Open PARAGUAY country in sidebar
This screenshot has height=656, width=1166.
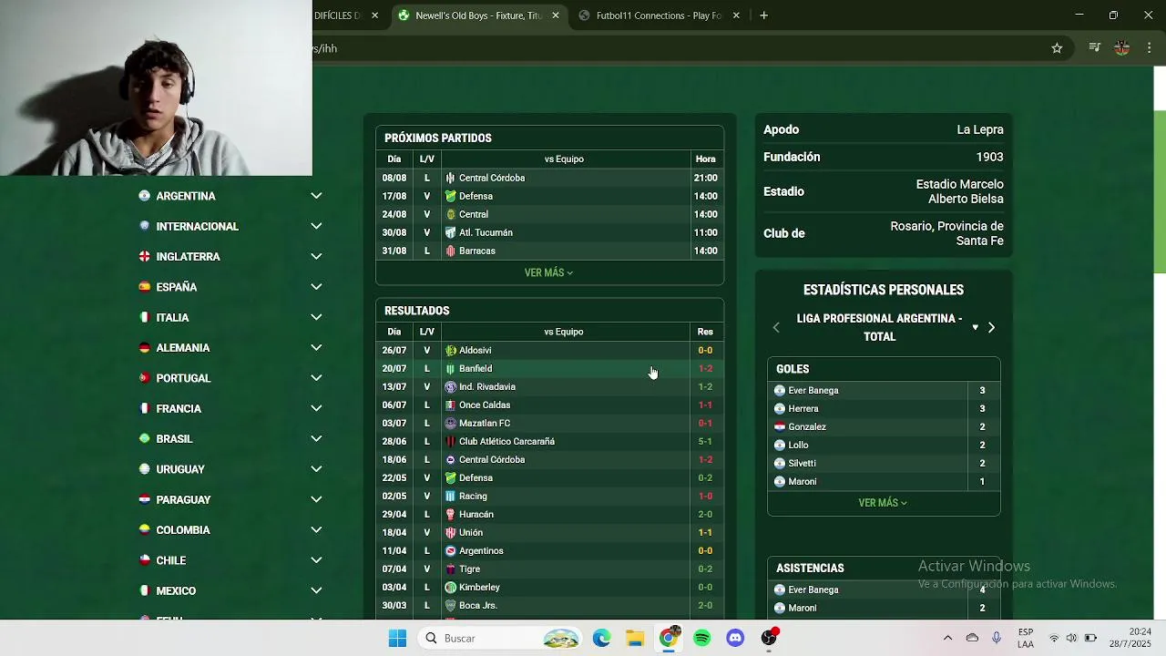click(x=183, y=499)
